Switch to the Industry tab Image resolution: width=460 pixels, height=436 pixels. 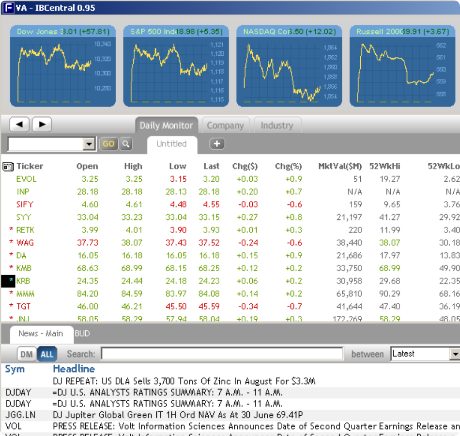(x=277, y=125)
